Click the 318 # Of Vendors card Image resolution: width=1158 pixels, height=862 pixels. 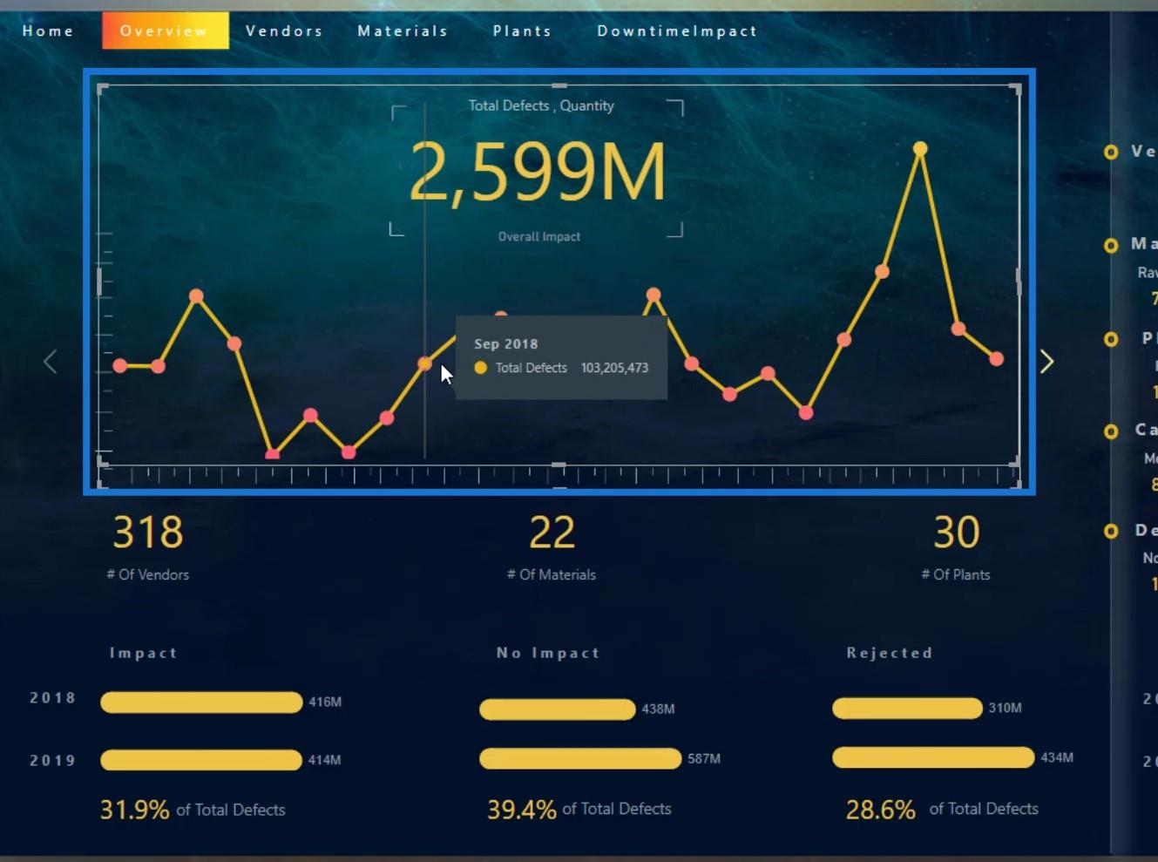point(148,546)
